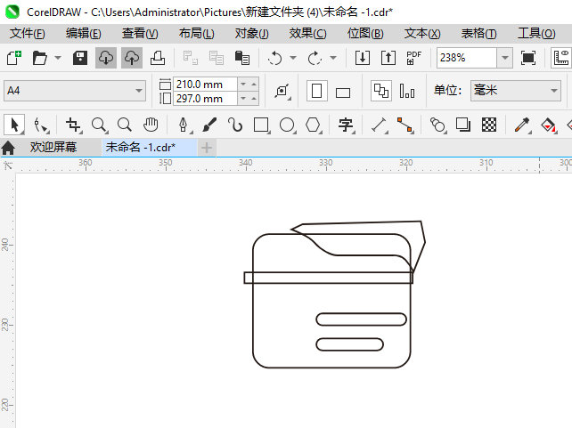572x428 pixels.
Task: Click the cloud download icon
Action: coord(106,58)
